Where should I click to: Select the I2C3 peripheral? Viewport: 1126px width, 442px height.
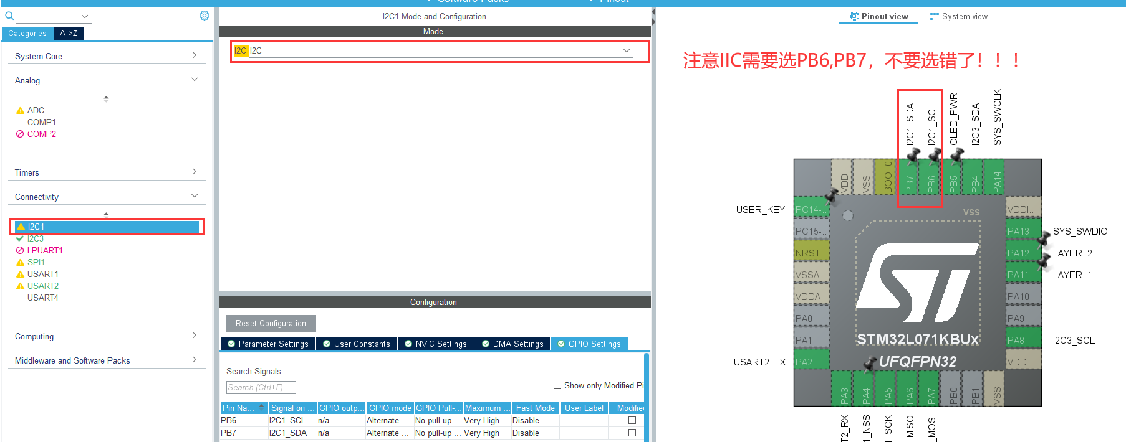click(x=36, y=238)
